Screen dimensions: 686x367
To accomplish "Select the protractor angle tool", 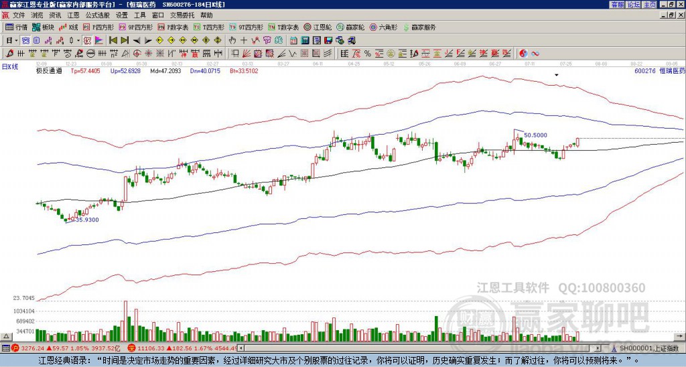I will pos(125,54).
